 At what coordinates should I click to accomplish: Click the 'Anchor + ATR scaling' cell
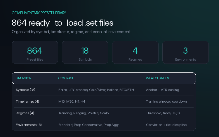pos(163,90)
